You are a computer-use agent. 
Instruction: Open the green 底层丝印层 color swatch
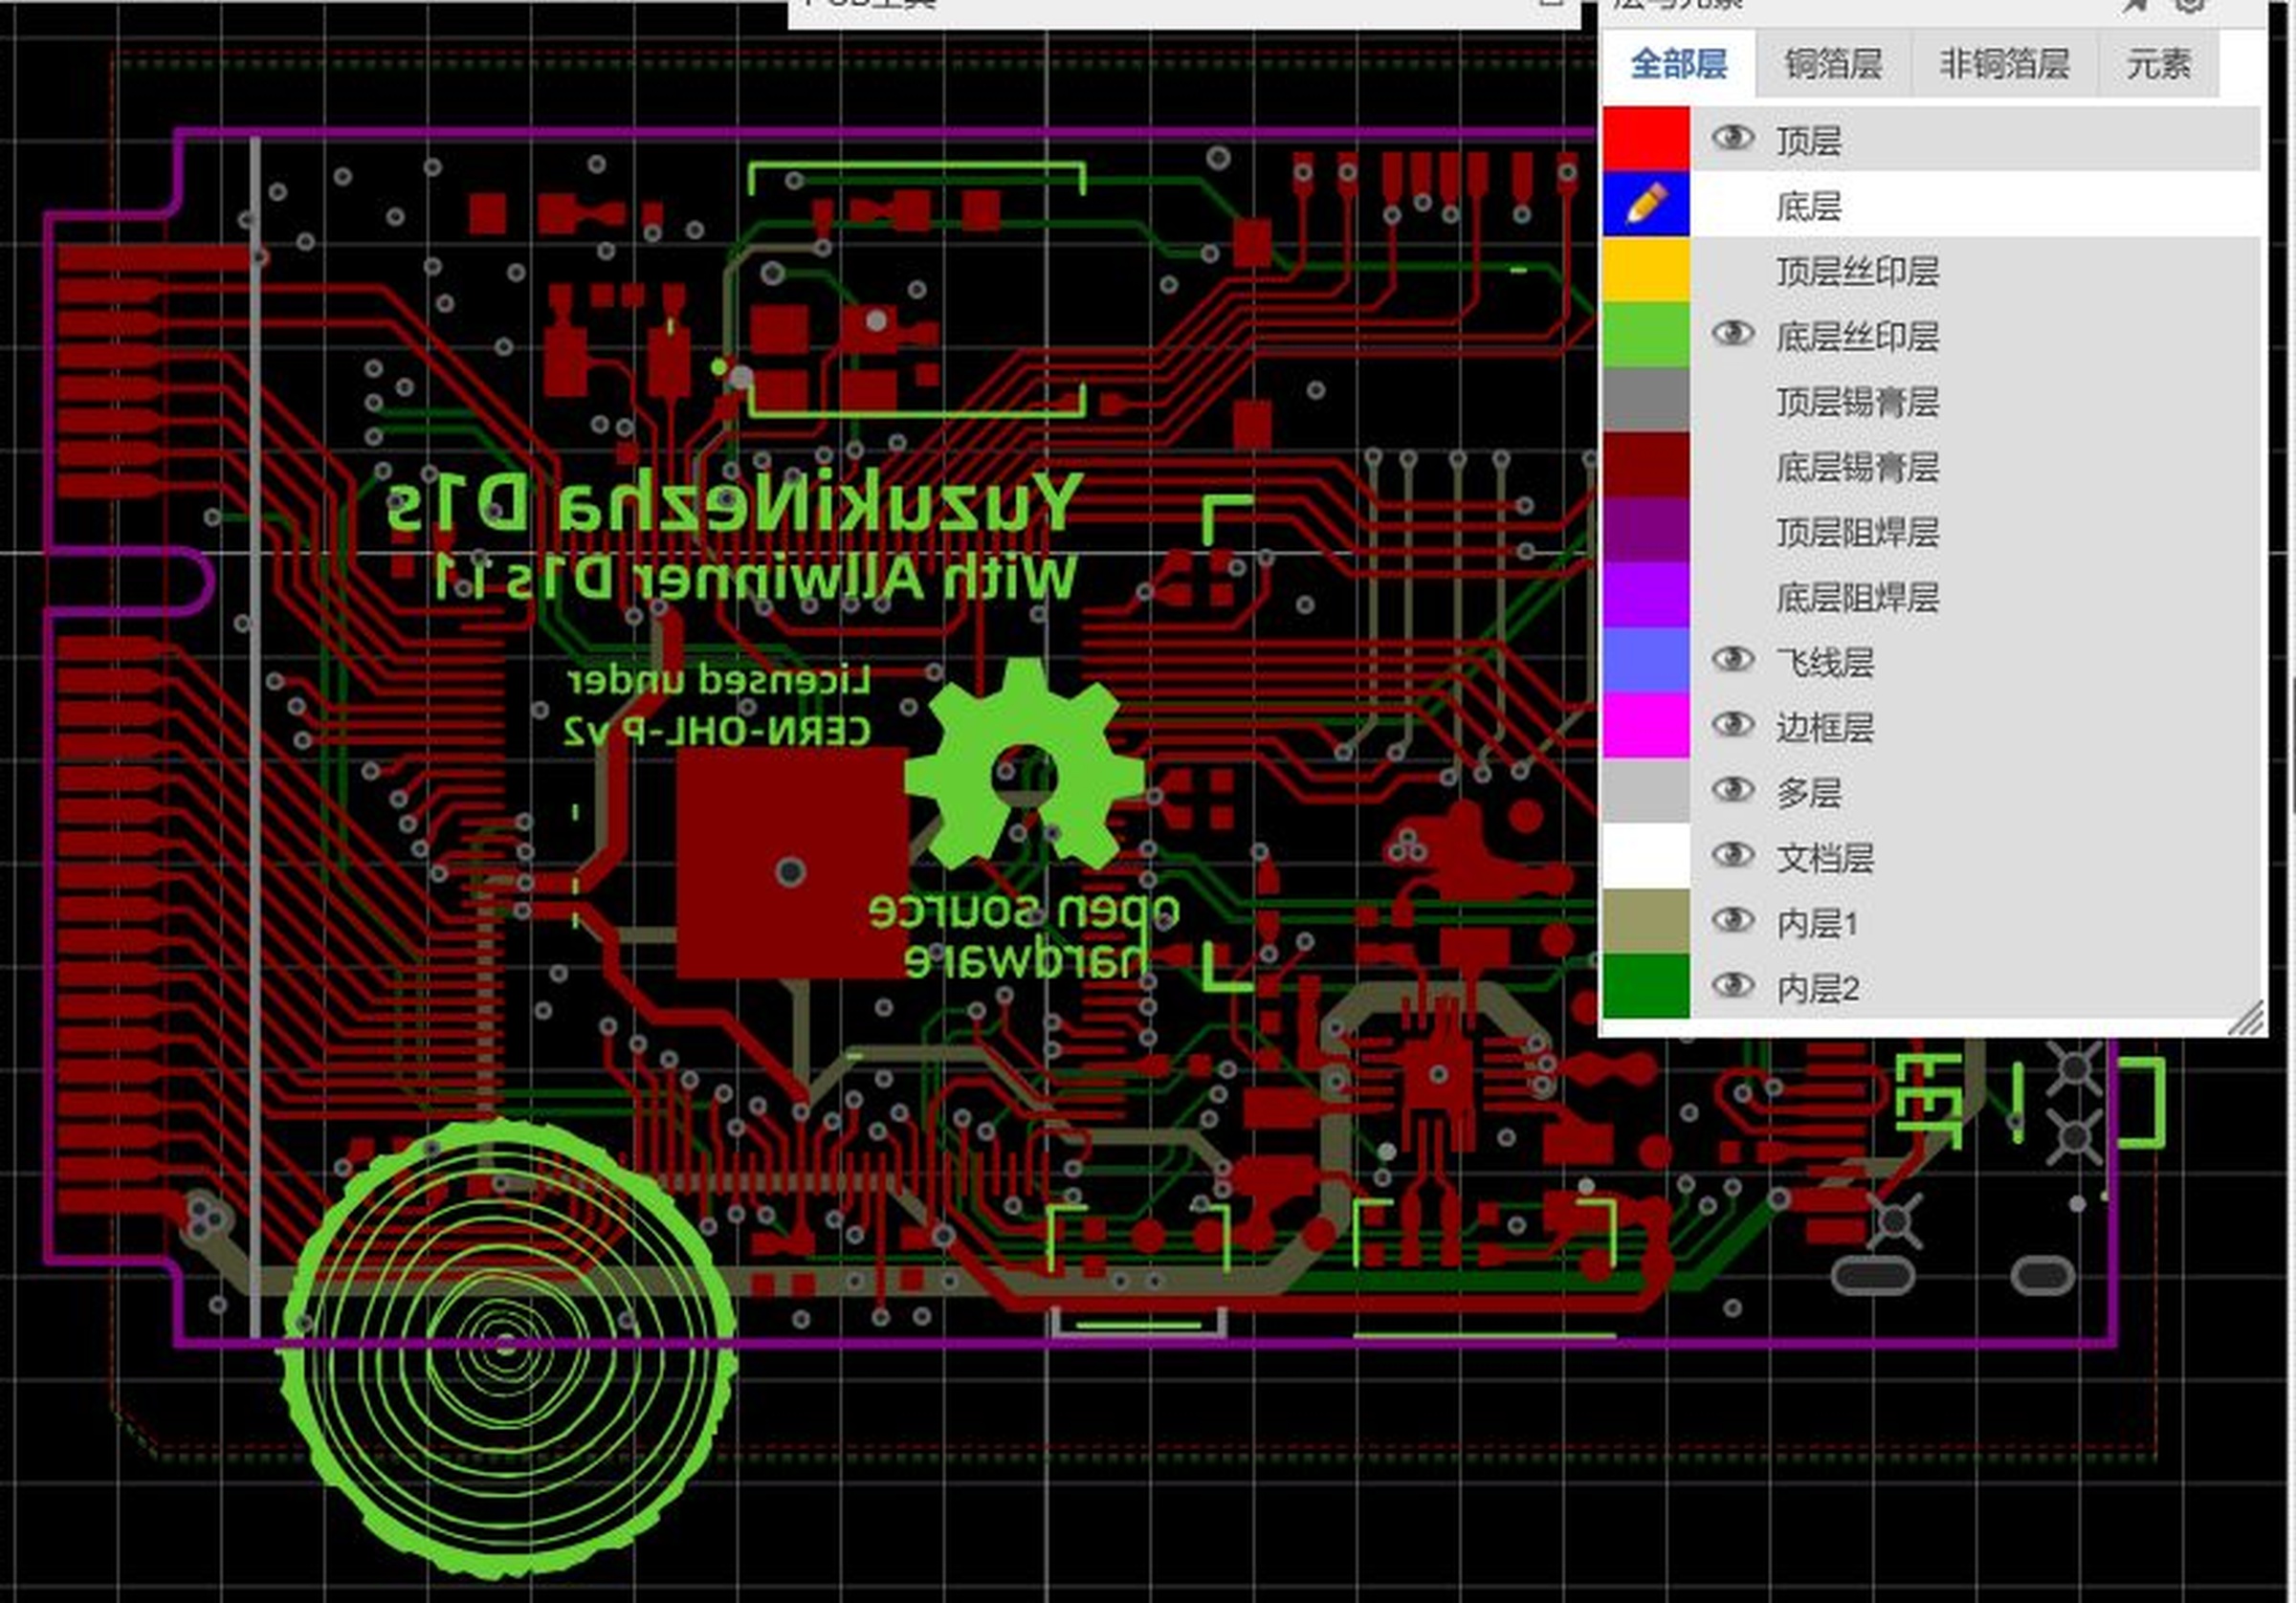coord(1646,334)
